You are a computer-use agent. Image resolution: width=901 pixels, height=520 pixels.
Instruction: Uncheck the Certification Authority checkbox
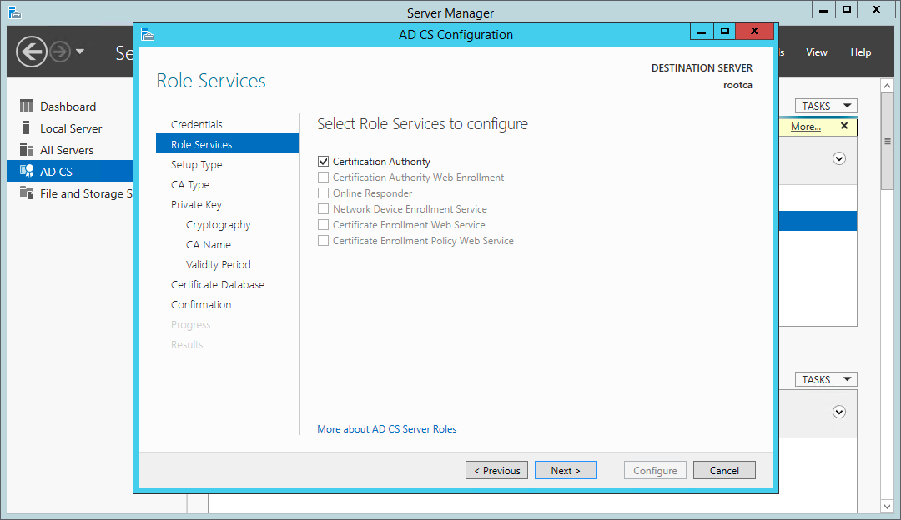point(324,162)
